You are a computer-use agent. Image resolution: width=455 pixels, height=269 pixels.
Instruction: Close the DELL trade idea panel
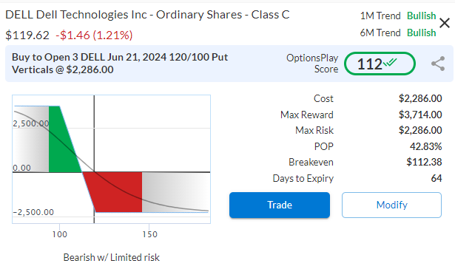(x=445, y=23)
